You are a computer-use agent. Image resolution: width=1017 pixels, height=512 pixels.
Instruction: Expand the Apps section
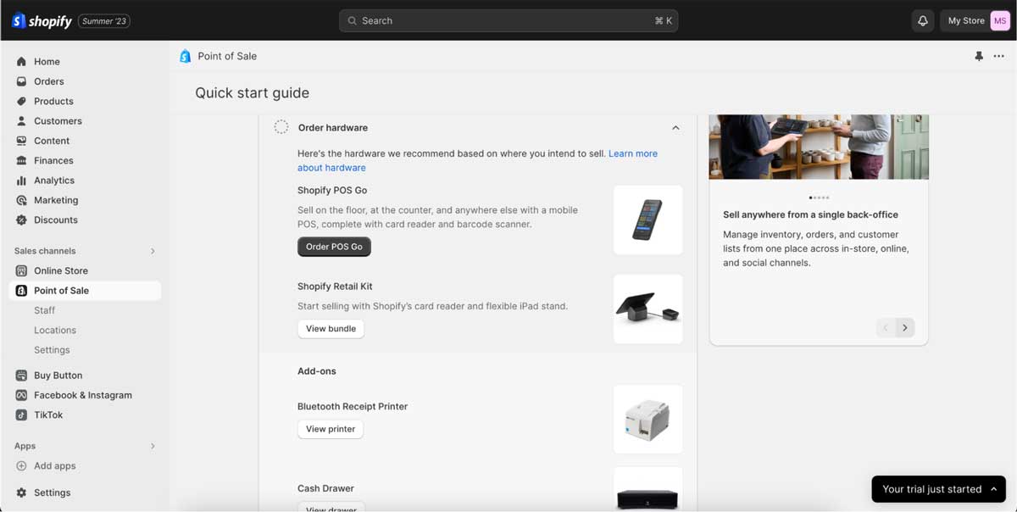(153, 445)
